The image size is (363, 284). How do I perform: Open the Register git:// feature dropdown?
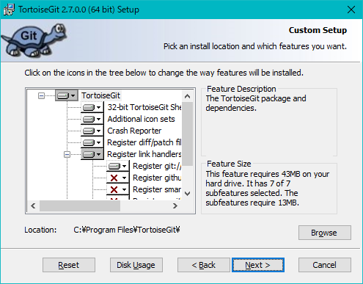click(x=117, y=166)
